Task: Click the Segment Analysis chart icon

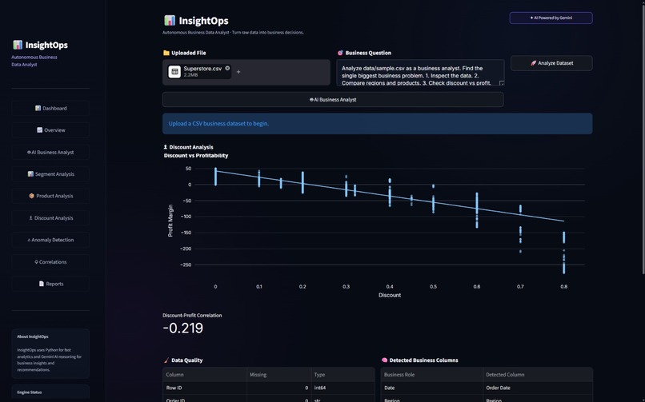Action: tap(30, 174)
